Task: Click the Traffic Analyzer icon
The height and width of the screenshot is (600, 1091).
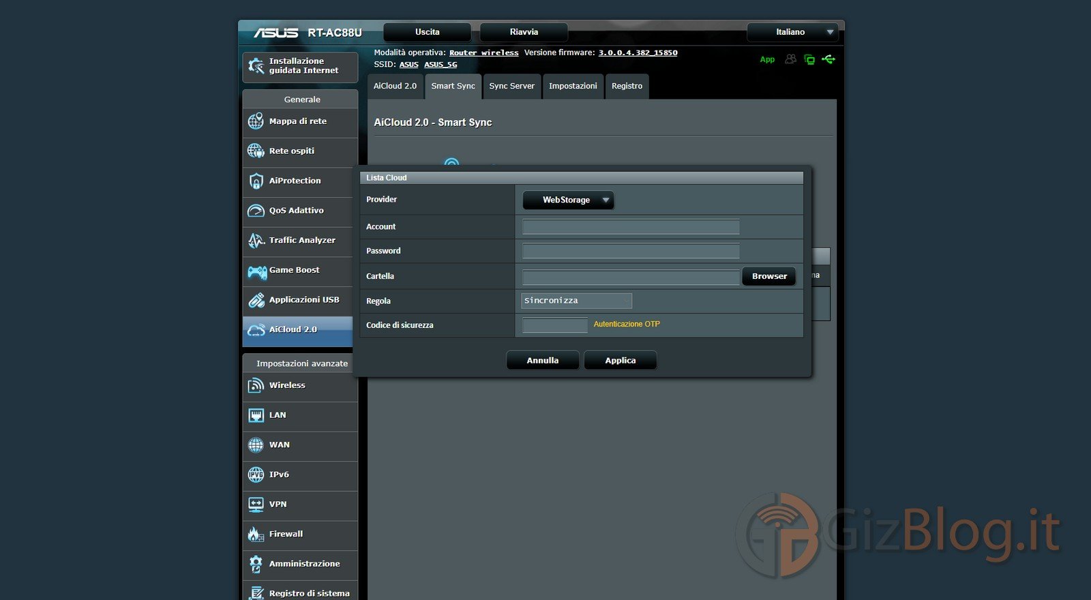Action: 256,240
